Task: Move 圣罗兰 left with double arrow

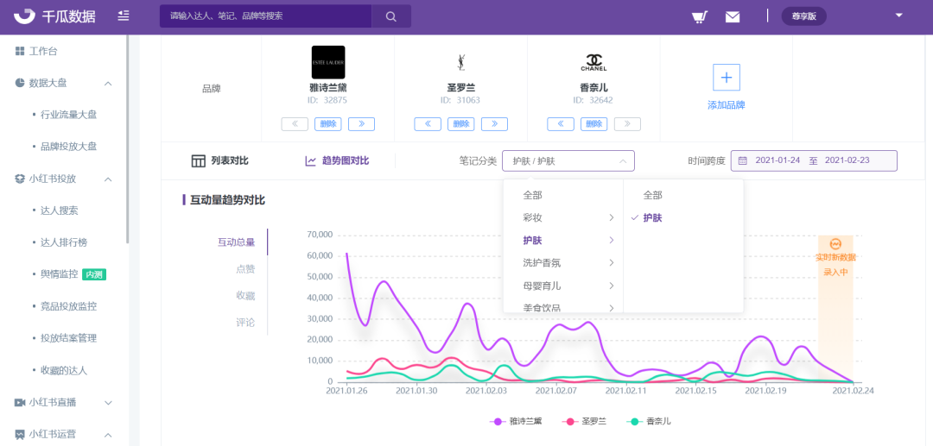Action: (428, 124)
